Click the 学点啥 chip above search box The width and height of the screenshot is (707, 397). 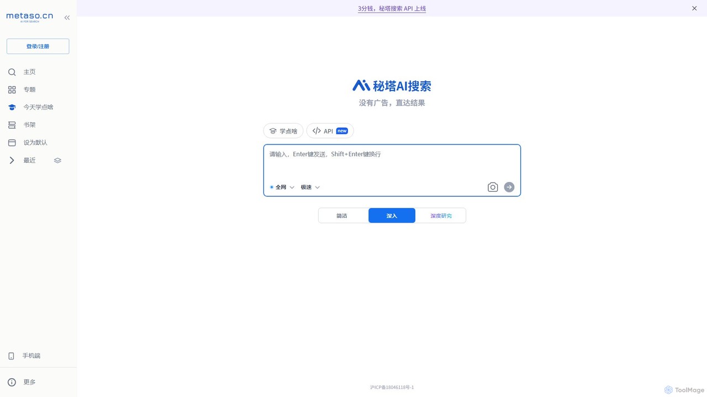[x=283, y=131]
